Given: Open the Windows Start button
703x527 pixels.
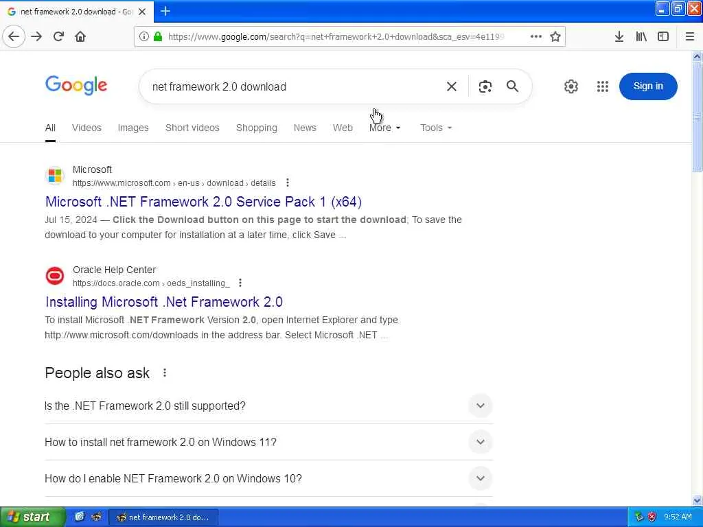Looking at the screenshot, I should pyautogui.click(x=32, y=517).
